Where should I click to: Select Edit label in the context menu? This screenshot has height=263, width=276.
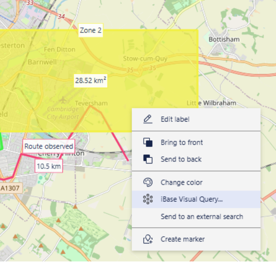pyautogui.click(x=196, y=119)
